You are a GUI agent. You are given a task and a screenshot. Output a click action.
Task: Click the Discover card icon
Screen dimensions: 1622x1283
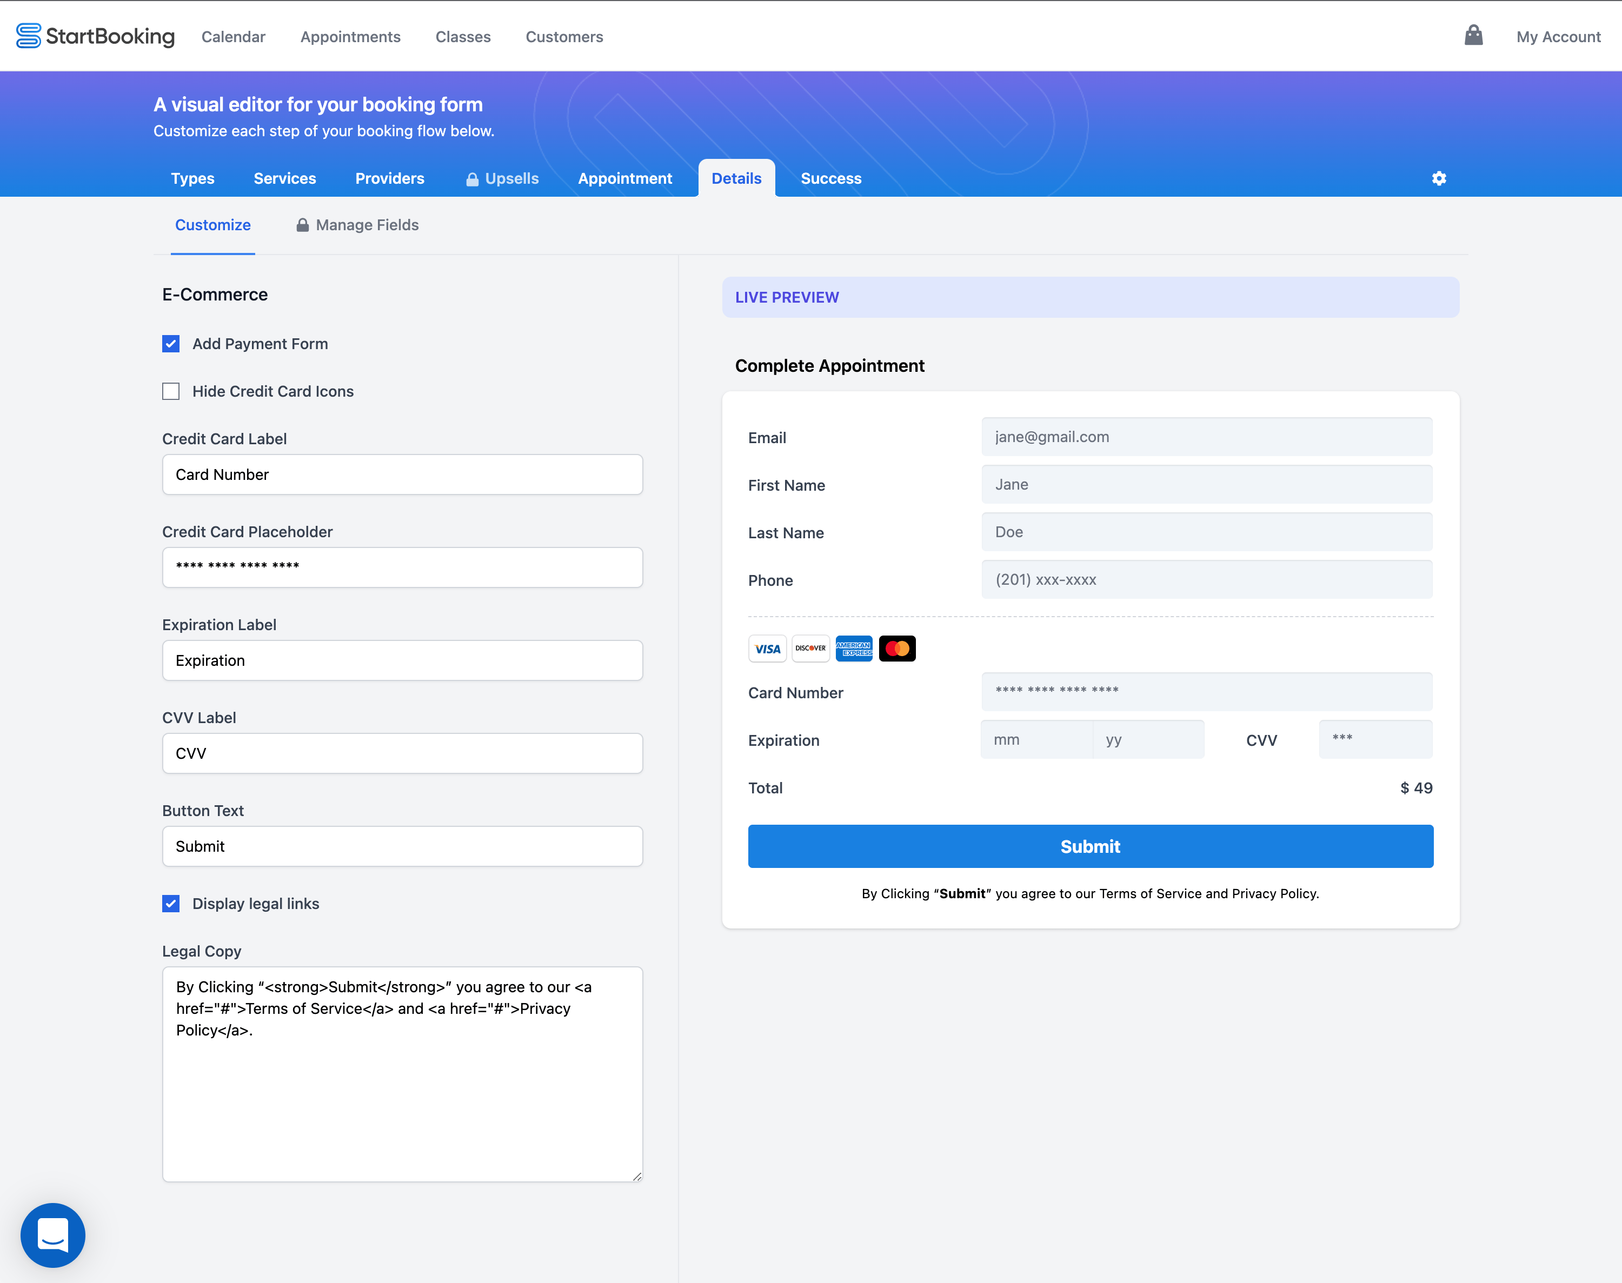[810, 649]
